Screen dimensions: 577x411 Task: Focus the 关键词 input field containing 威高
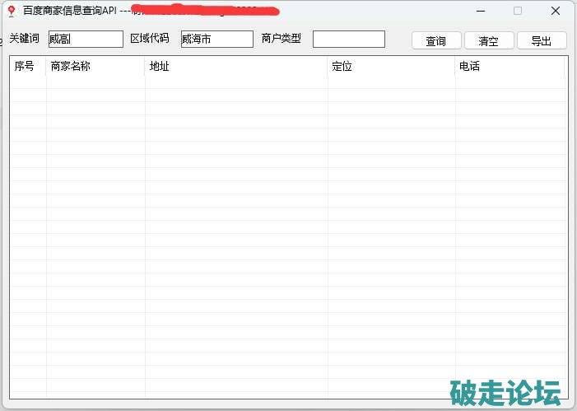(x=85, y=39)
